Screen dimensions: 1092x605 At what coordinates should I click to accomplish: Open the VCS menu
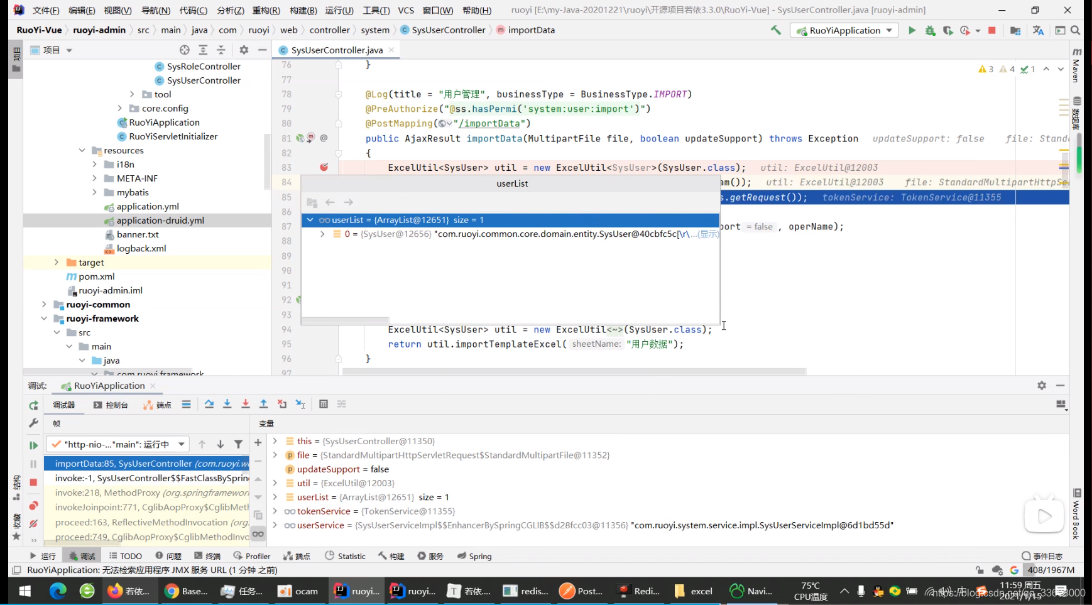406,10
